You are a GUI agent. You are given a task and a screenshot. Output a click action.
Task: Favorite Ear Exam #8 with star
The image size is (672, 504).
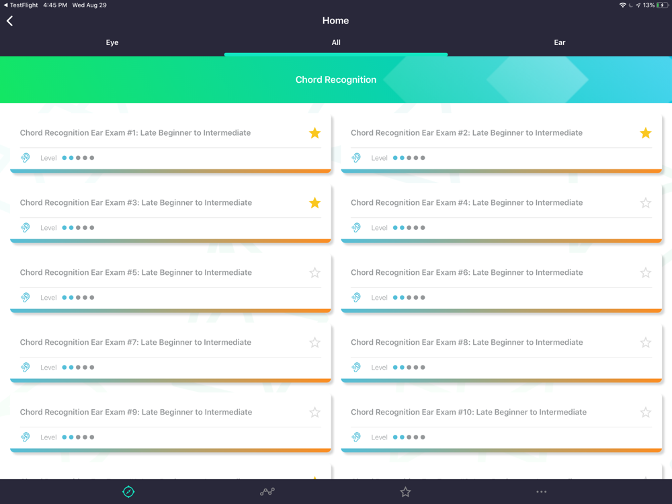point(645,343)
